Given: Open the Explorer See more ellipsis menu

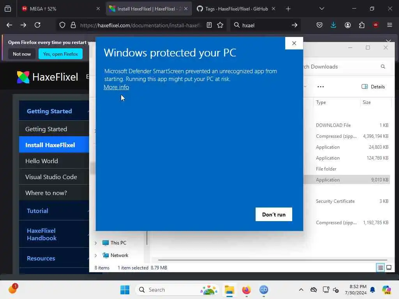Looking at the screenshot, I should [321, 87].
